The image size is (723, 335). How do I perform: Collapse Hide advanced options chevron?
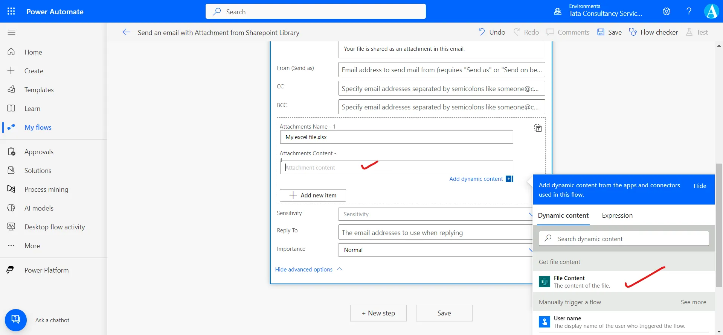click(x=340, y=269)
